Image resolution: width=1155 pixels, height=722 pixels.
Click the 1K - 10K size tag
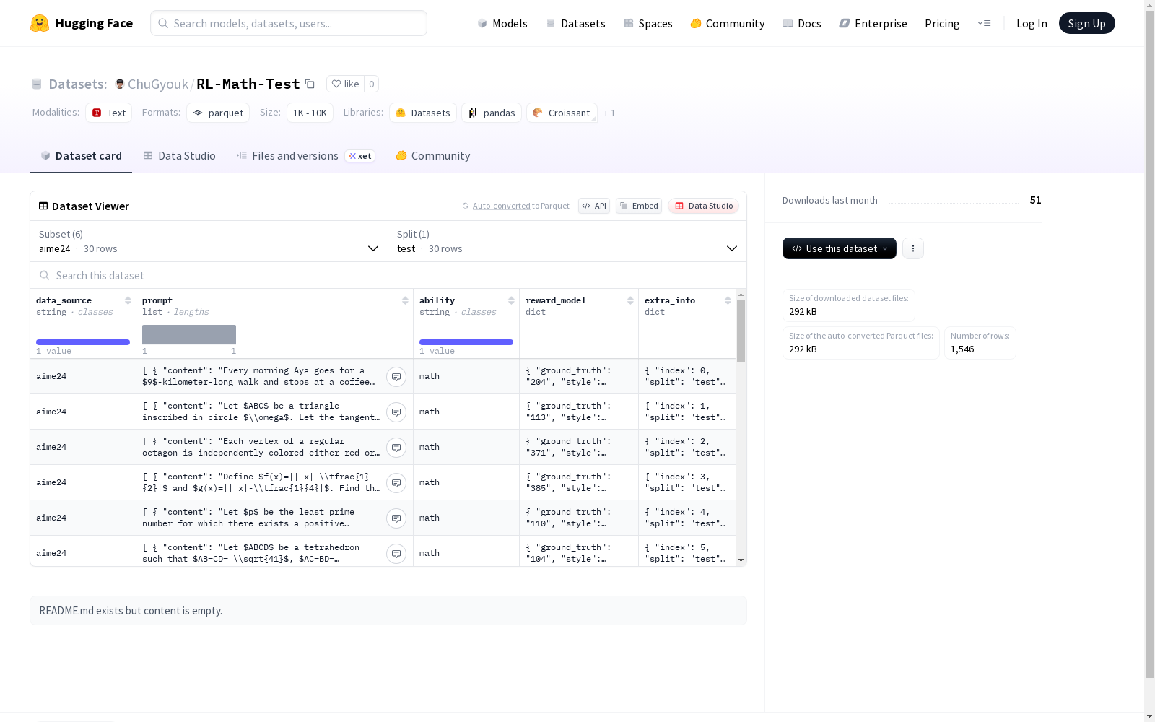point(310,113)
